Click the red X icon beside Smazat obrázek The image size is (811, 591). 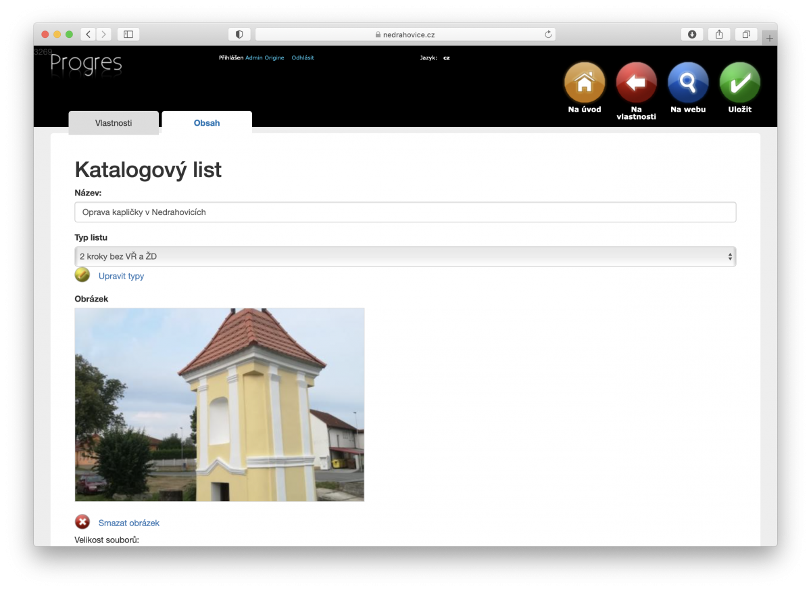pyautogui.click(x=82, y=521)
